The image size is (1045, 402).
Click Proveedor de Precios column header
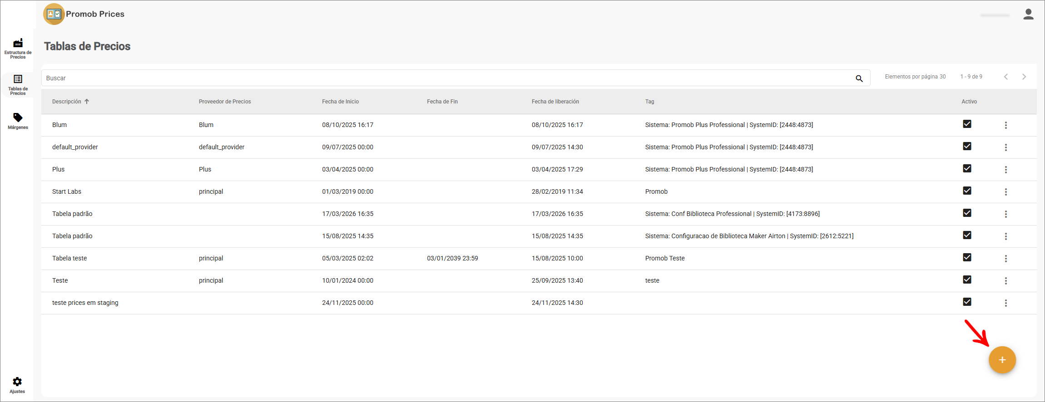point(225,102)
